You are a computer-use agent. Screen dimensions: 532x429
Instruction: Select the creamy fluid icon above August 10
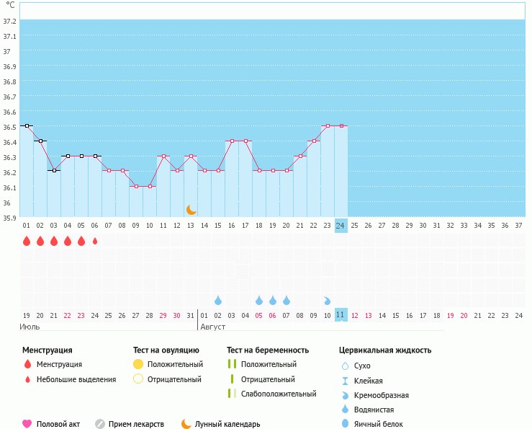(328, 300)
